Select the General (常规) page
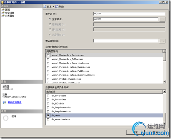Screen dimensions: 171x139 [8, 10]
